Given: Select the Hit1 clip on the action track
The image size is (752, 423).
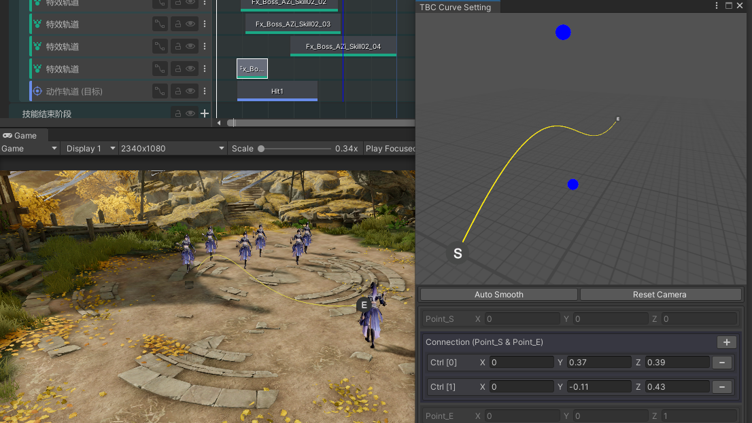Looking at the screenshot, I should (277, 91).
